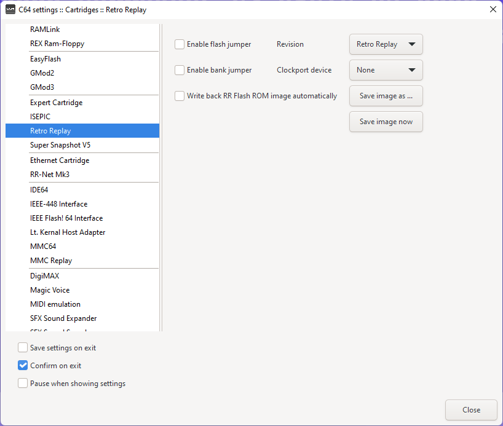Open the Clockport device dropdown
Image resolution: width=503 pixels, height=426 pixels.
pos(386,70)
